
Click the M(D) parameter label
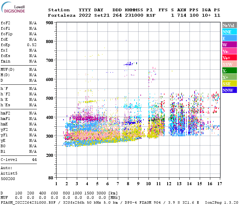point(5,75)
